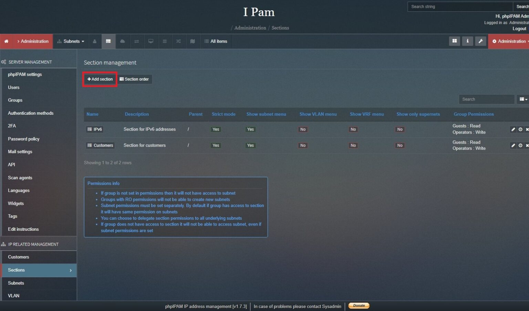
Task: Click the Logout link
Action: click(x=519, y=29)
